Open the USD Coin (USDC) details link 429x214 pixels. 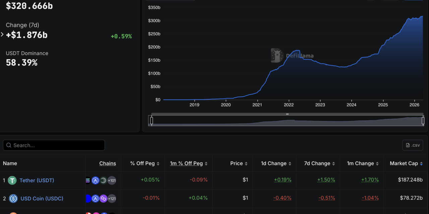pyautogui.click(x=41, y=199)
